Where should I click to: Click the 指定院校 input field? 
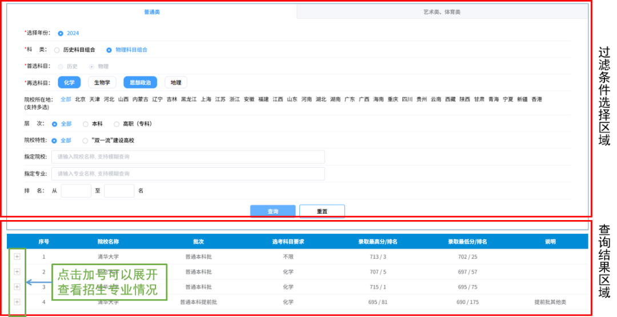[188, 157]
